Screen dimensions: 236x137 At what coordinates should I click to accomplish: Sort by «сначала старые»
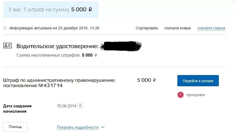coord(211,28)
